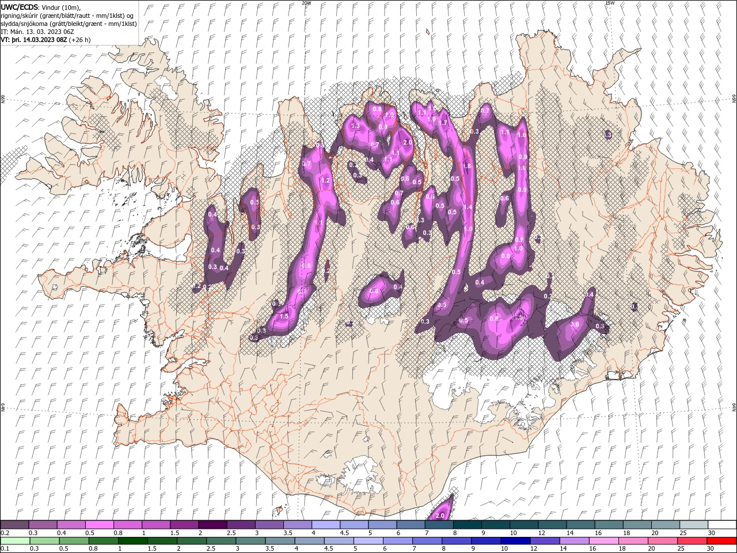The image size is (737, 553).
Task: Pick lower legend bright red swatch after 30
Action: click(x=721, y=541)
